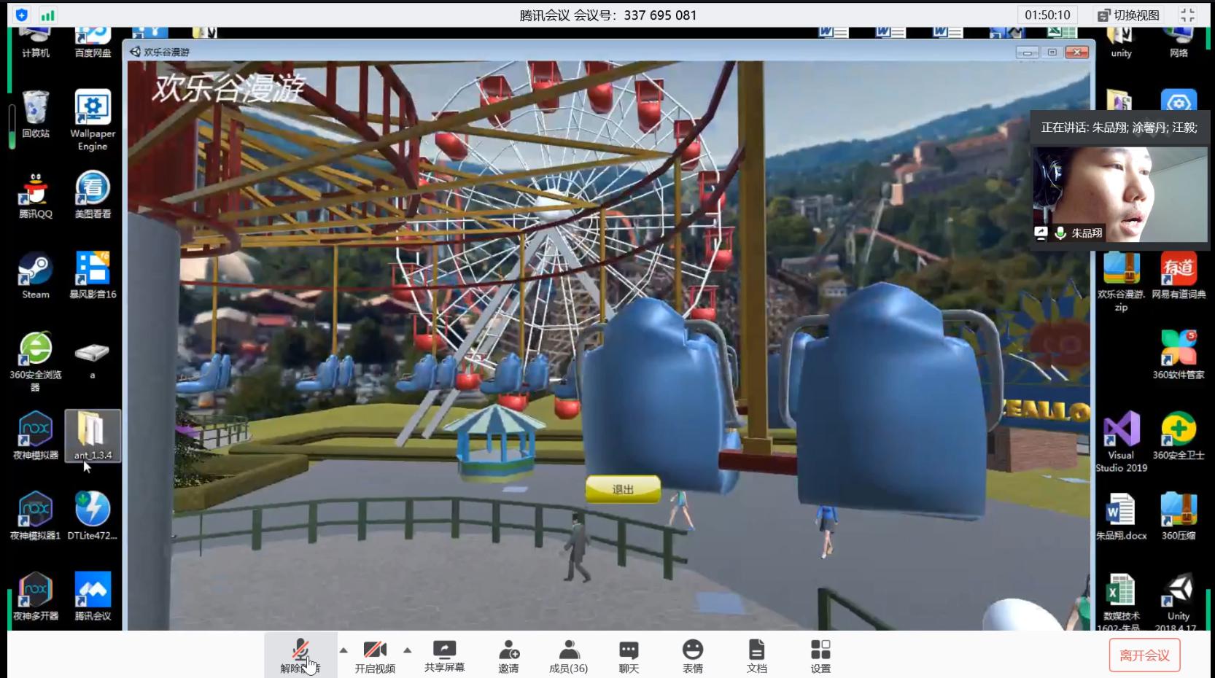Open 设置 settings in meeting toolbar
This screenshot has height=678, width=1215.
820,655
